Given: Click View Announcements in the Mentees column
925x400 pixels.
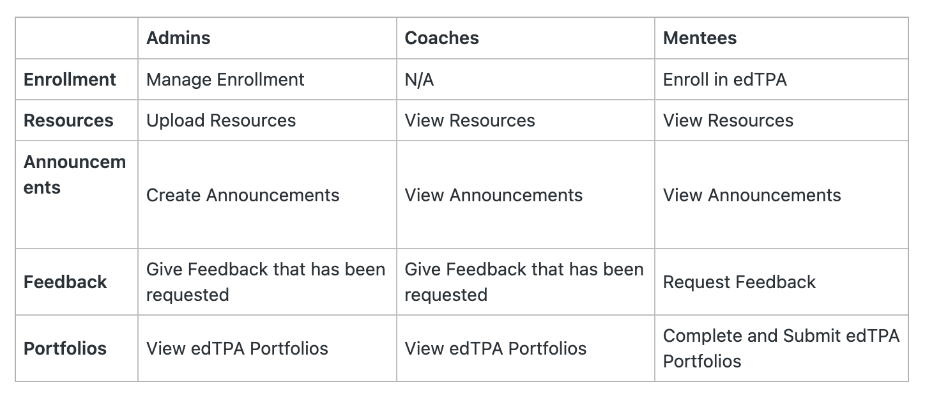Looking at the screenshot, I should [x=752, y=195].
